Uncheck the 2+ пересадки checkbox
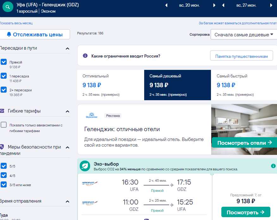Screen dimensions: 277x220 tap(4, 89)
